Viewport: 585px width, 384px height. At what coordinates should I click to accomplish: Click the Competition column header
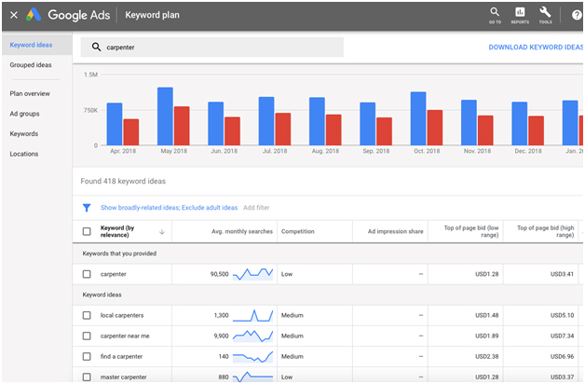click(298, 231)
